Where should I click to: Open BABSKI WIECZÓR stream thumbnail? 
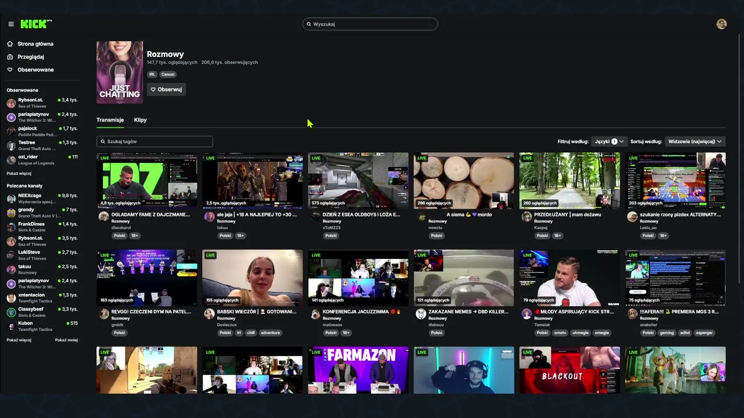(x=252, y=278)
